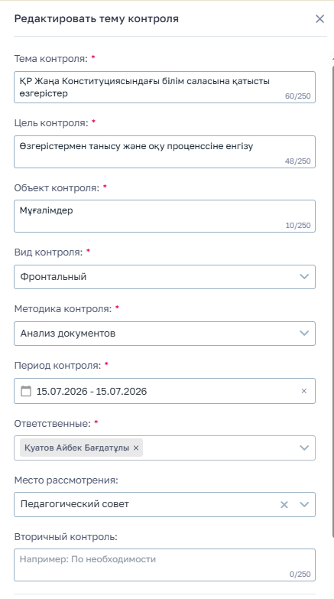The height and width of the screenshot is (599, 334).
Task: Focus the Цель контроля text field
Action: tap(164, 151)
